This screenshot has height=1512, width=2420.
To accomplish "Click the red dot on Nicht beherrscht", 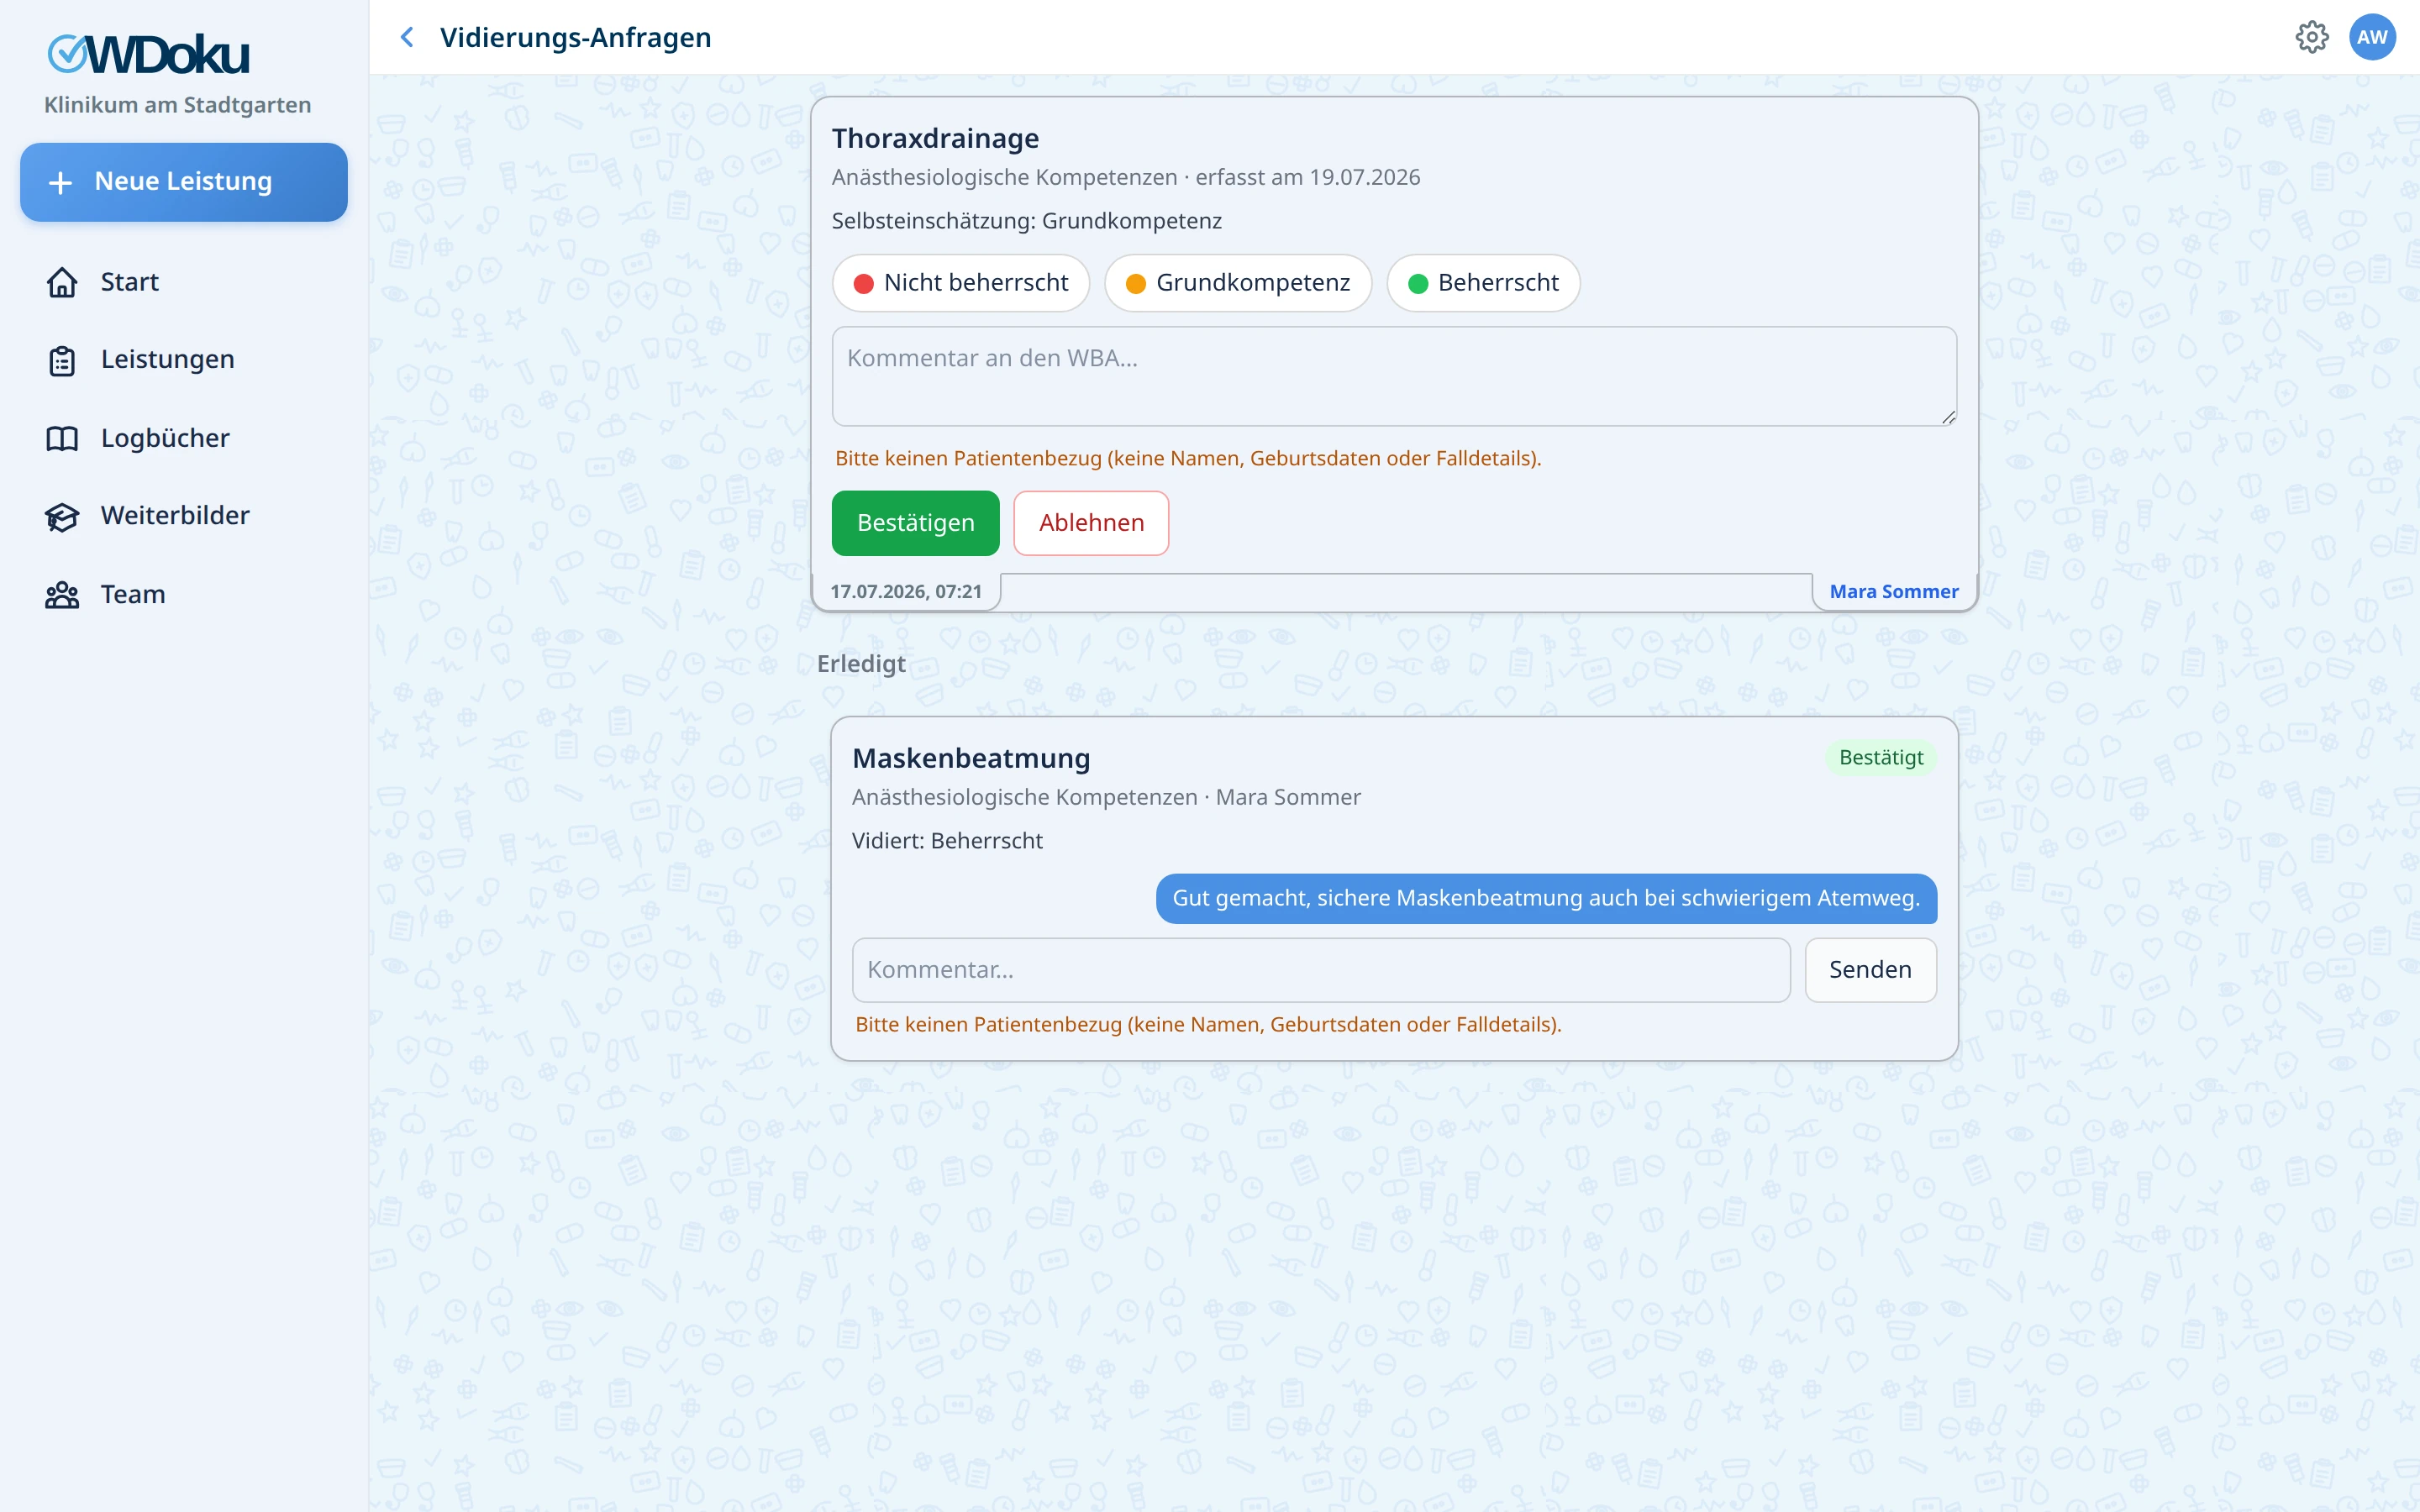I will coord(864,284).
